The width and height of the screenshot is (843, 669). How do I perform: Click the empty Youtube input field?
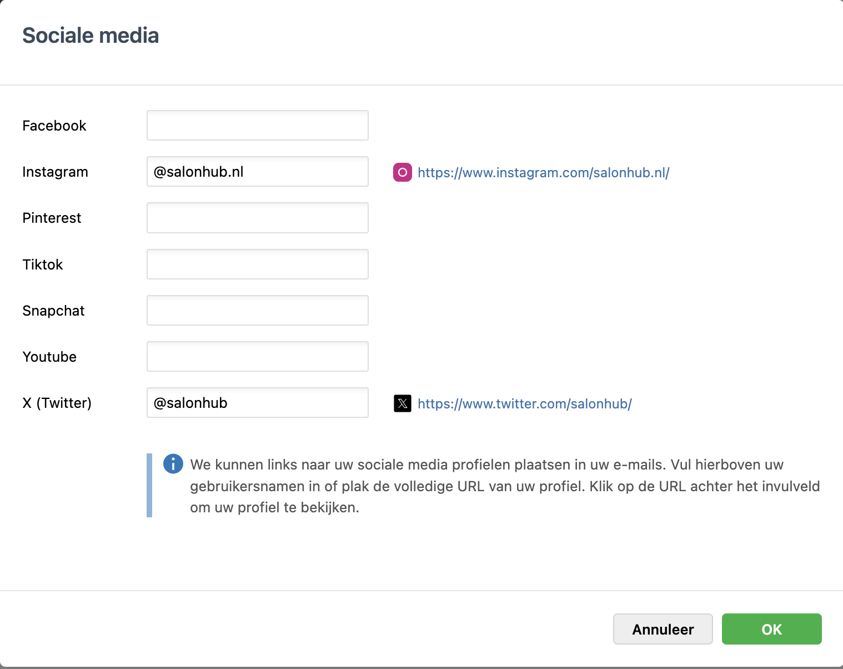257,357
